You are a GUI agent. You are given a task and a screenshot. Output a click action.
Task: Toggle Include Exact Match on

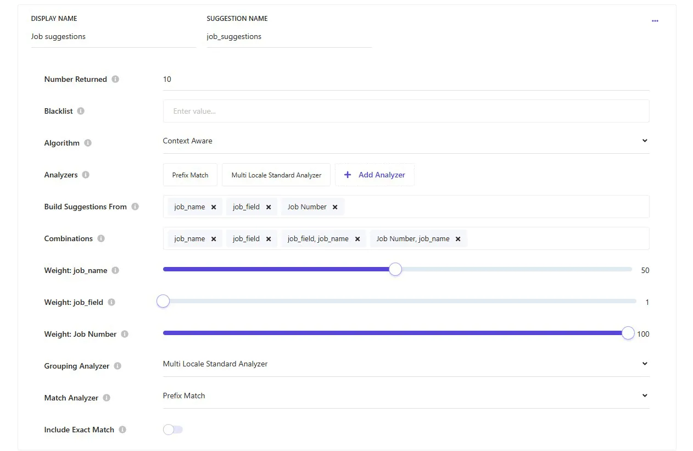tap(172, 429)
